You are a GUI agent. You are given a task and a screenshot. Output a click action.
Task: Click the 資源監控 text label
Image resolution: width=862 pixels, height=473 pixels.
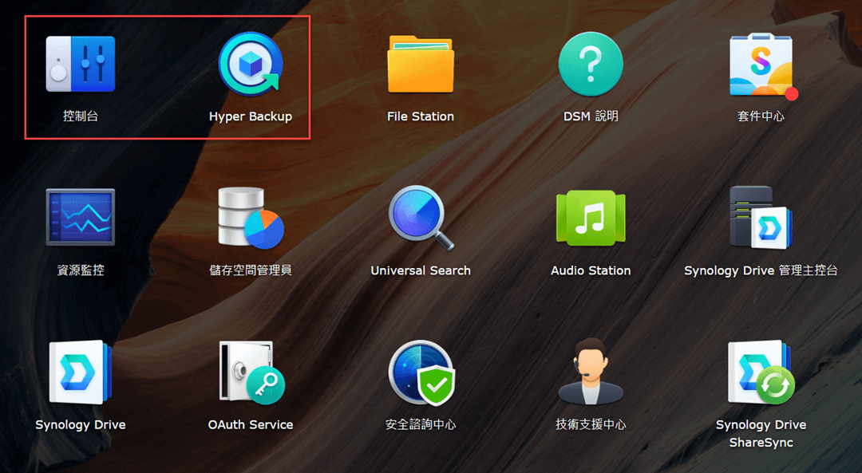81,270
